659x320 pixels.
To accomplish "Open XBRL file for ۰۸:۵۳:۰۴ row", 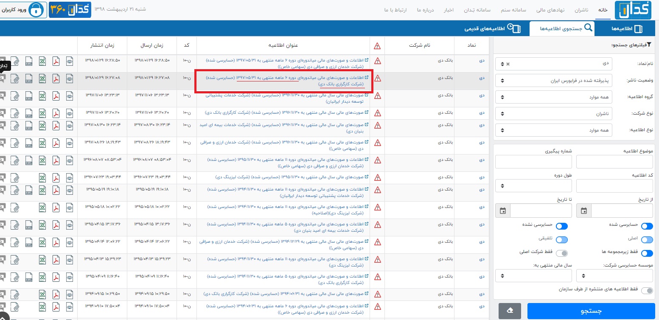I will click(29, 160).
